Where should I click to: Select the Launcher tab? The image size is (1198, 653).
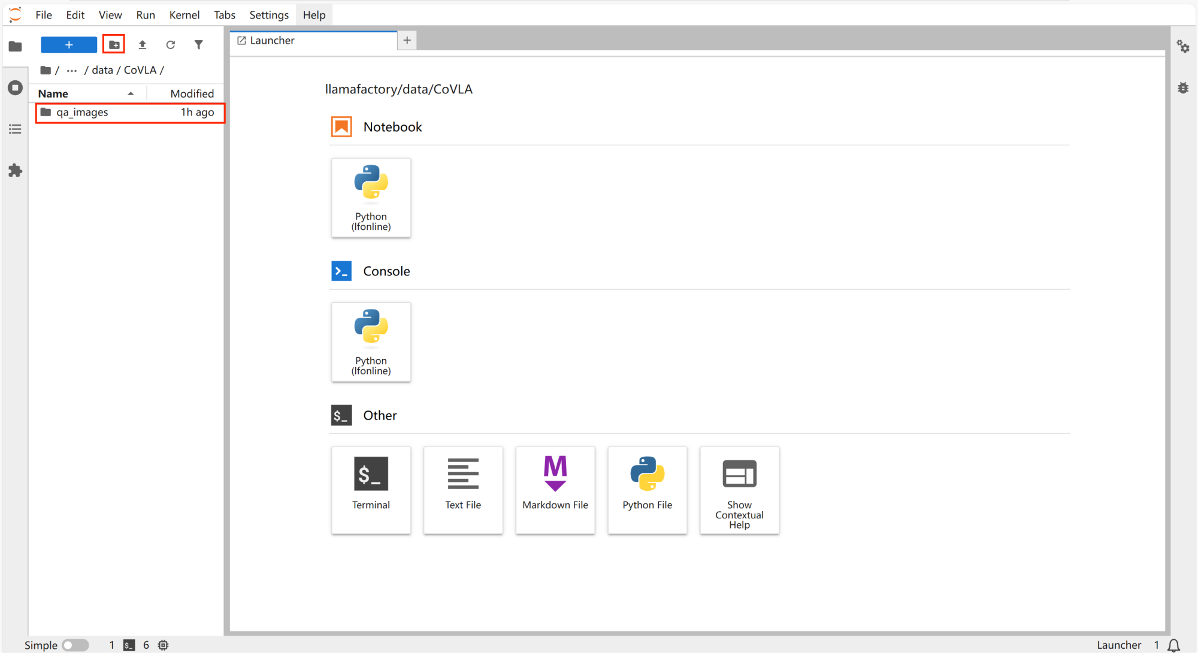(273, 41)
